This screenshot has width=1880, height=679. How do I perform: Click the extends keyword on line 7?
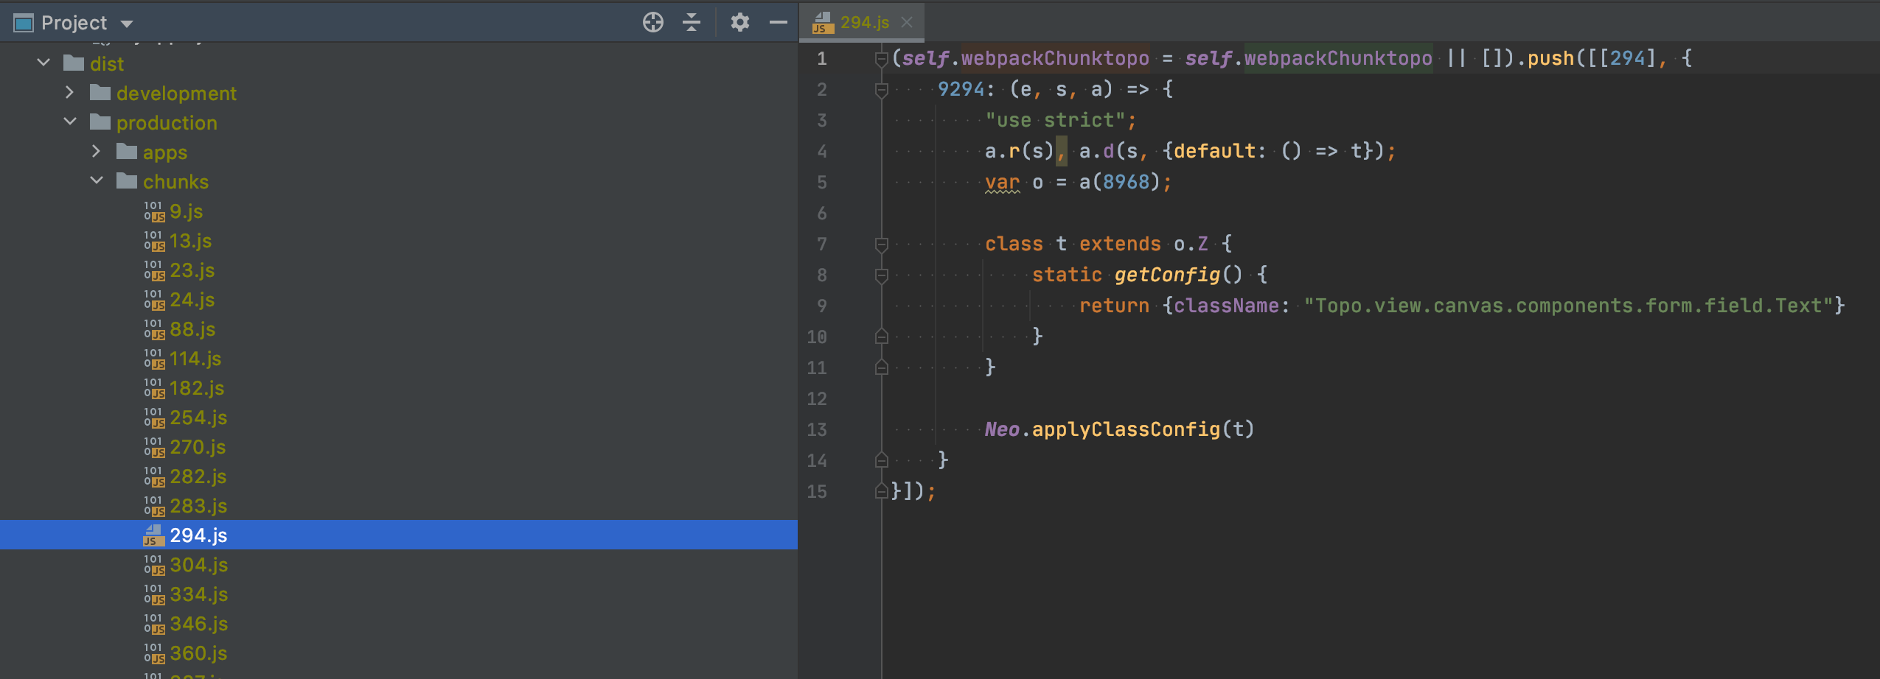[1120, 244]
